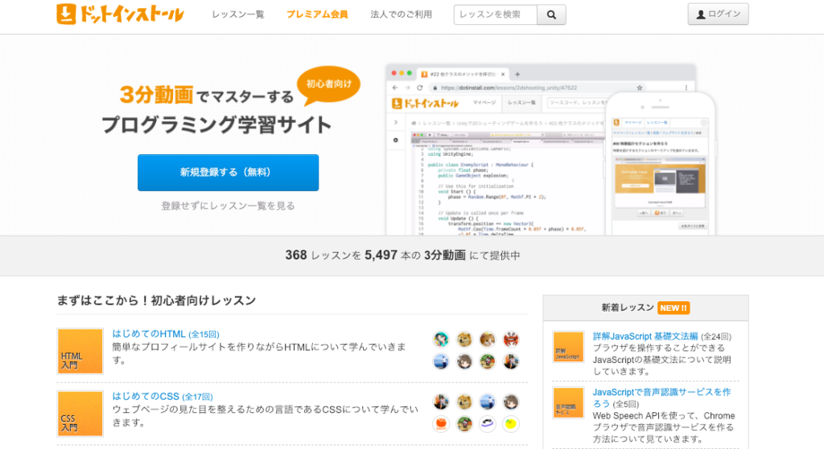Screen dimensions: 824x449
Task: Open the purple scribble avatar in the CSS lesson row
Action: (x=488, y=424)
